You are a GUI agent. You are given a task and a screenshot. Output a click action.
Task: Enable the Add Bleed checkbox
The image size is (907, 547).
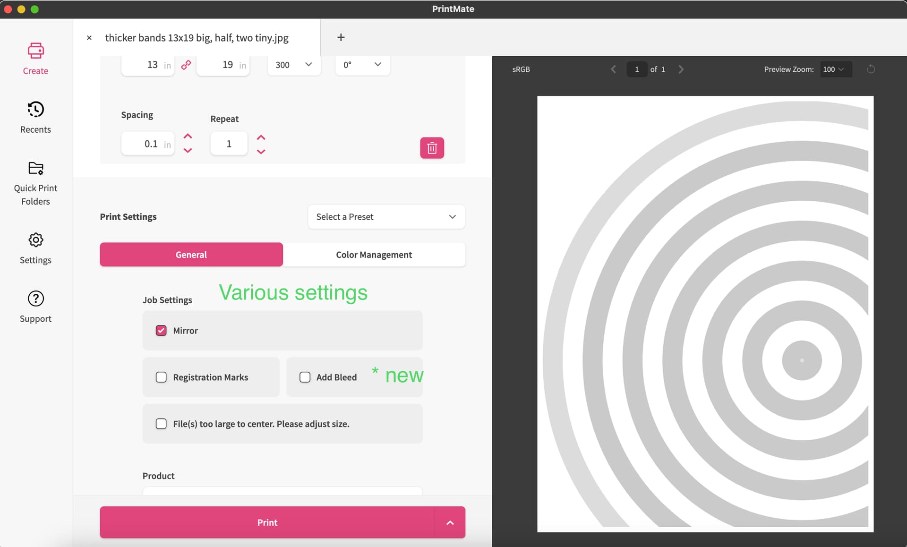click(305, 377)
